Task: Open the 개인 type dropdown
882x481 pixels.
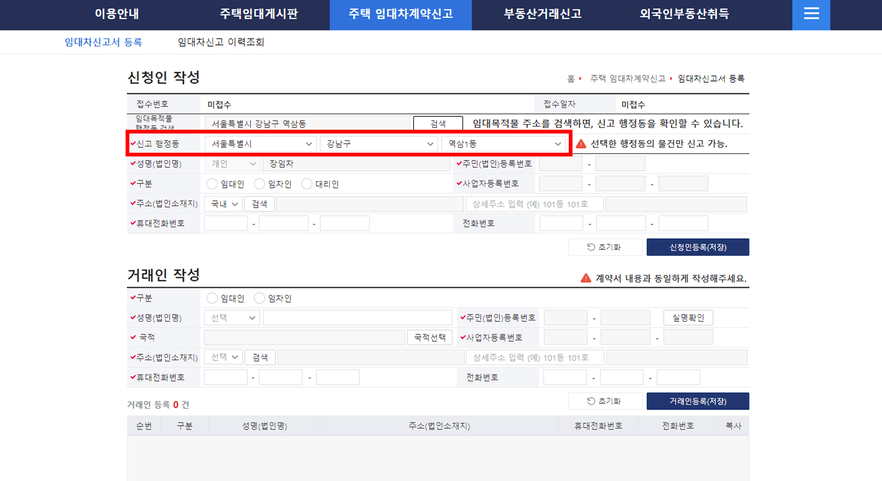Action: [231, 163]
